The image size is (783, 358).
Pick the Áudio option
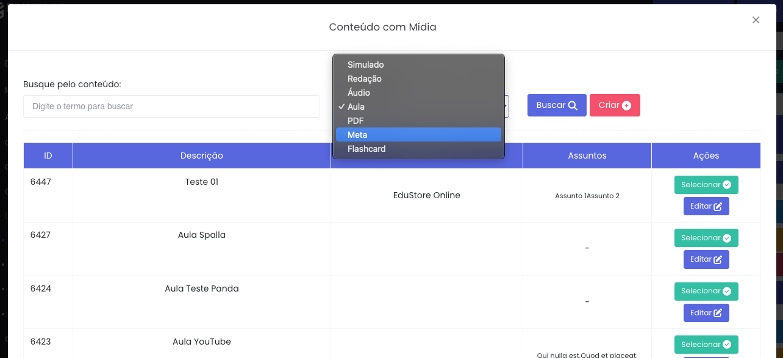359,93
